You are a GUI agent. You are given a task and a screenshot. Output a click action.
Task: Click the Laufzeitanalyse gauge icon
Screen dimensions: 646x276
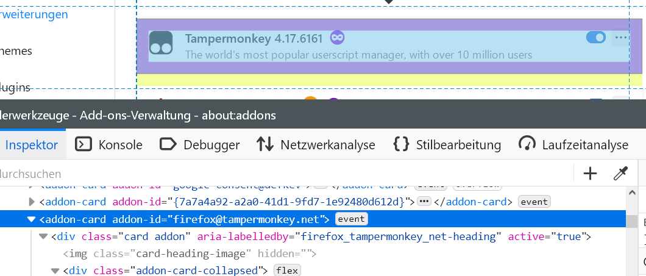pos(527,143)
